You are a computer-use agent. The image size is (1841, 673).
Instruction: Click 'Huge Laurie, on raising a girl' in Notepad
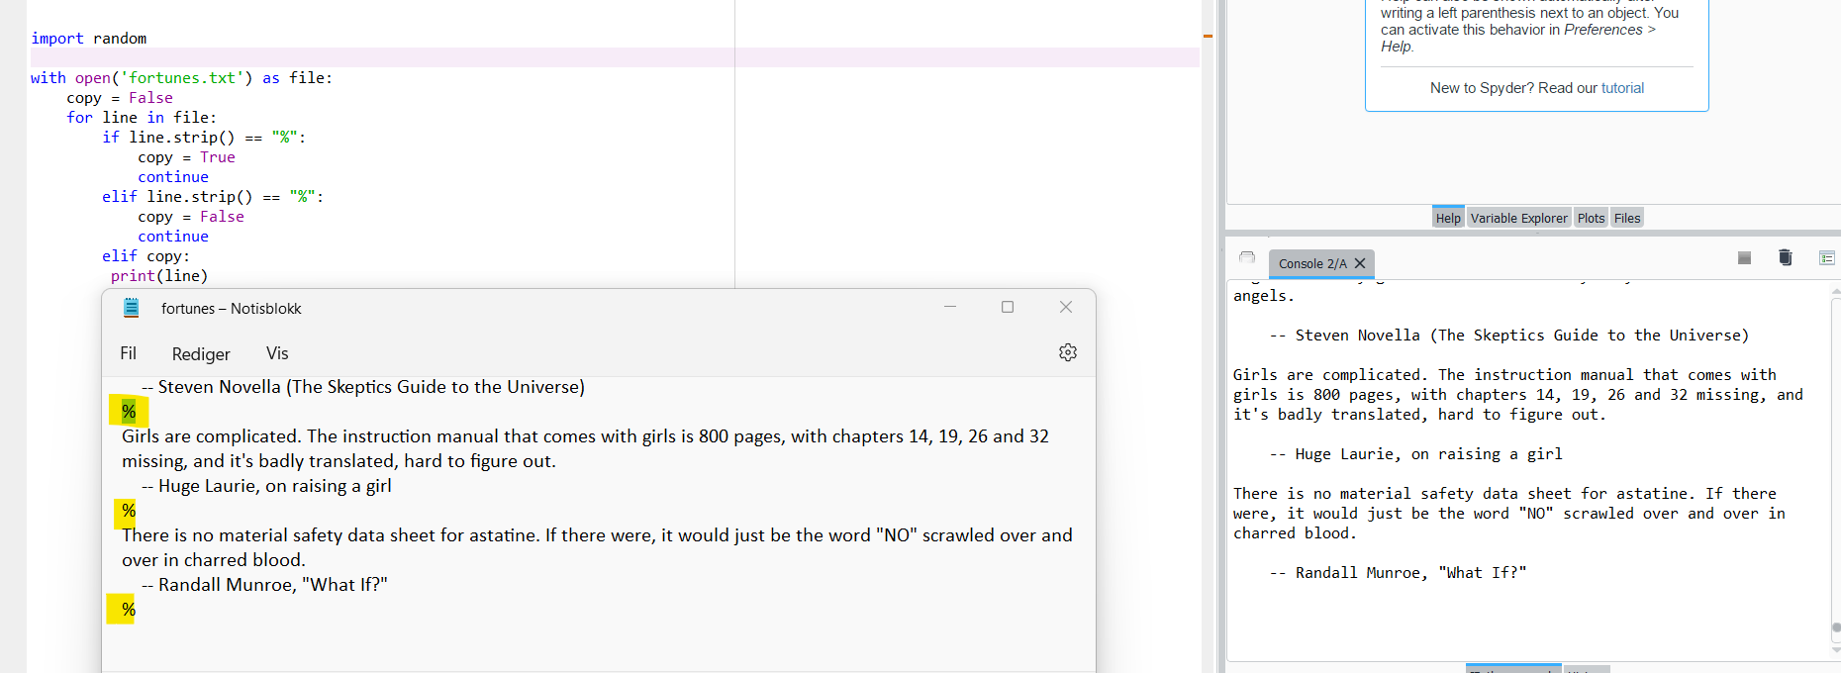tap(266, 486)
